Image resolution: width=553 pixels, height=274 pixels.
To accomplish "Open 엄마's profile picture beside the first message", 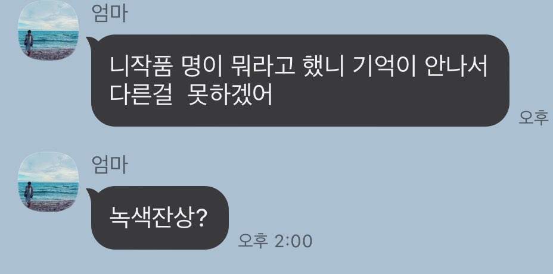I will [x=48, y=30].
